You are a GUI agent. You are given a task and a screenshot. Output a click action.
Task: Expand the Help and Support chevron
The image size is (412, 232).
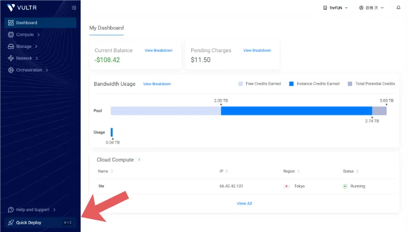point(54,209)
